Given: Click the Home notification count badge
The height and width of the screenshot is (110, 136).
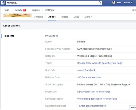Looking at the screenshot, I should 131,3.
